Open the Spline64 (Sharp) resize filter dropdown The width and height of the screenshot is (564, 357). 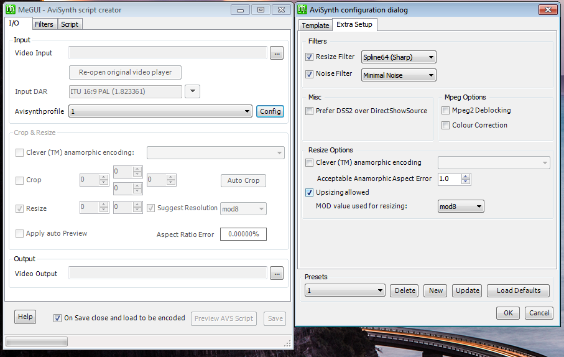[399, 57]
